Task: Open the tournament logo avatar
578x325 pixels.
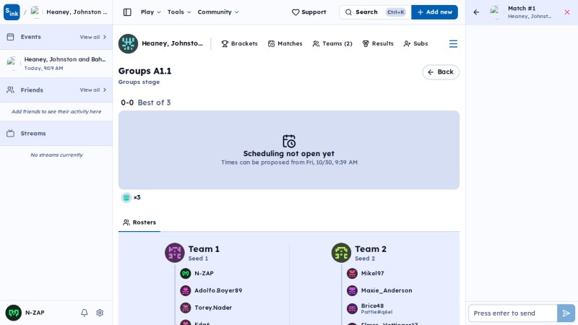Action: click(x=128, y=44)
